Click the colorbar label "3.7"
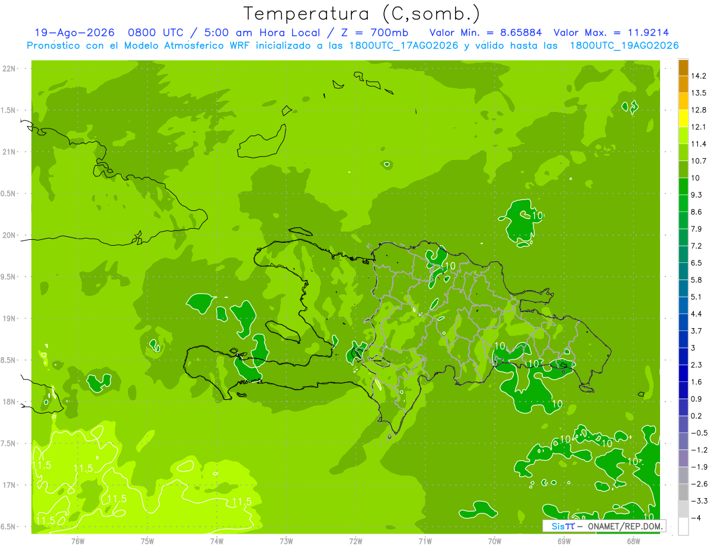711x549 pixels. [697, 330]
